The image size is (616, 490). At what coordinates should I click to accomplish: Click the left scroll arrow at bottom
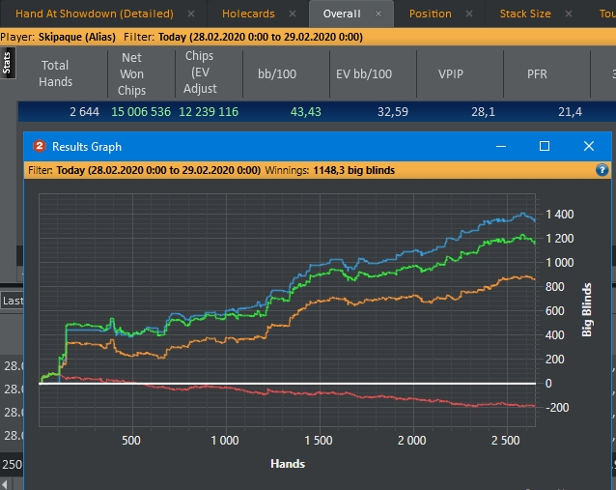pos(5,484)
